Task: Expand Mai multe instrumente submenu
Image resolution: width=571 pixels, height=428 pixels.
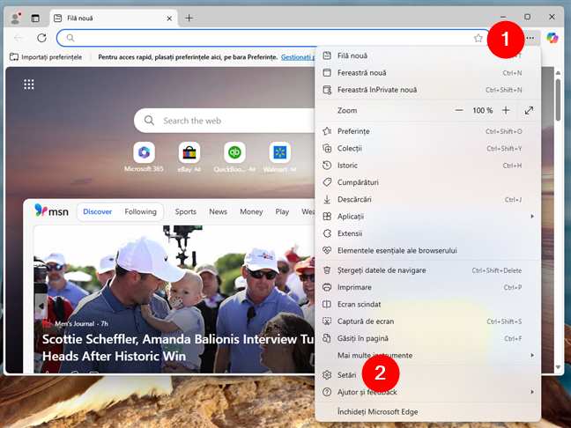Action: pos(427,356)
